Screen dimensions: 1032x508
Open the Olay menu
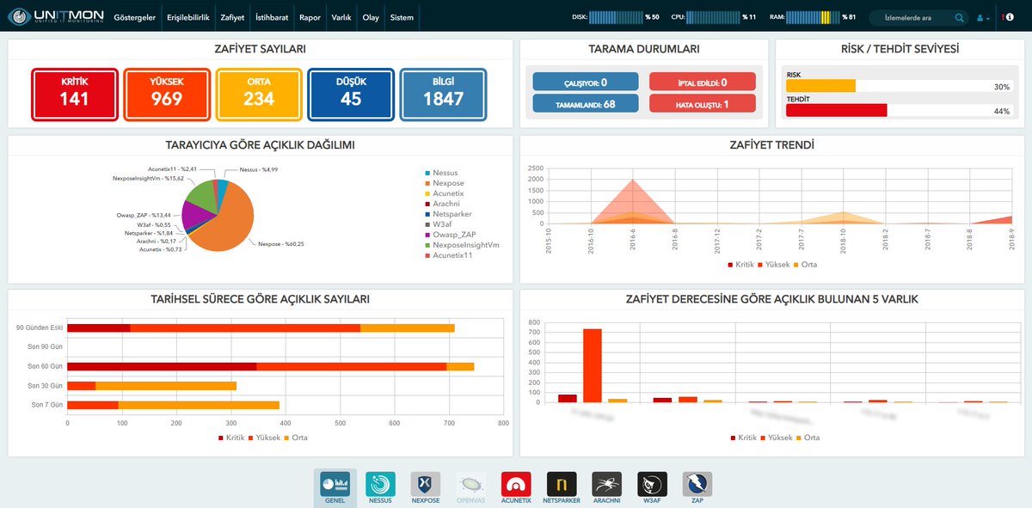tap(371, 17)
